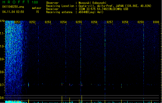Click the 0257 time marker
The image size is (162, 103).
tap(110, 22)
